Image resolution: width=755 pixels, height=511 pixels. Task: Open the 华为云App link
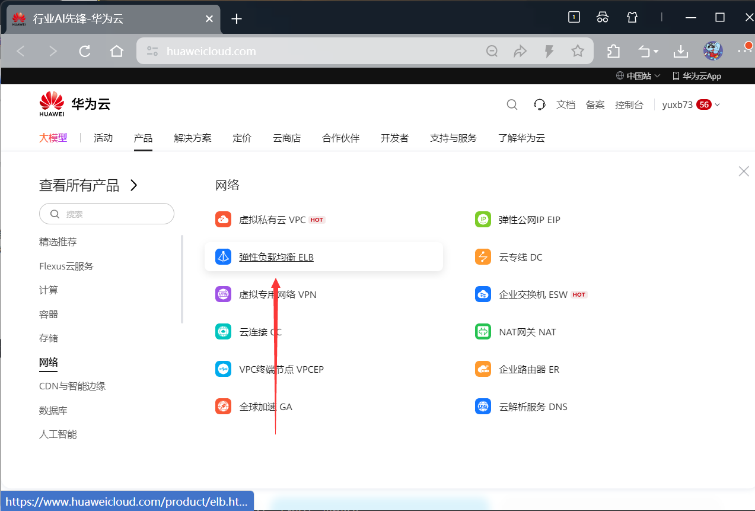coord(696,76)
